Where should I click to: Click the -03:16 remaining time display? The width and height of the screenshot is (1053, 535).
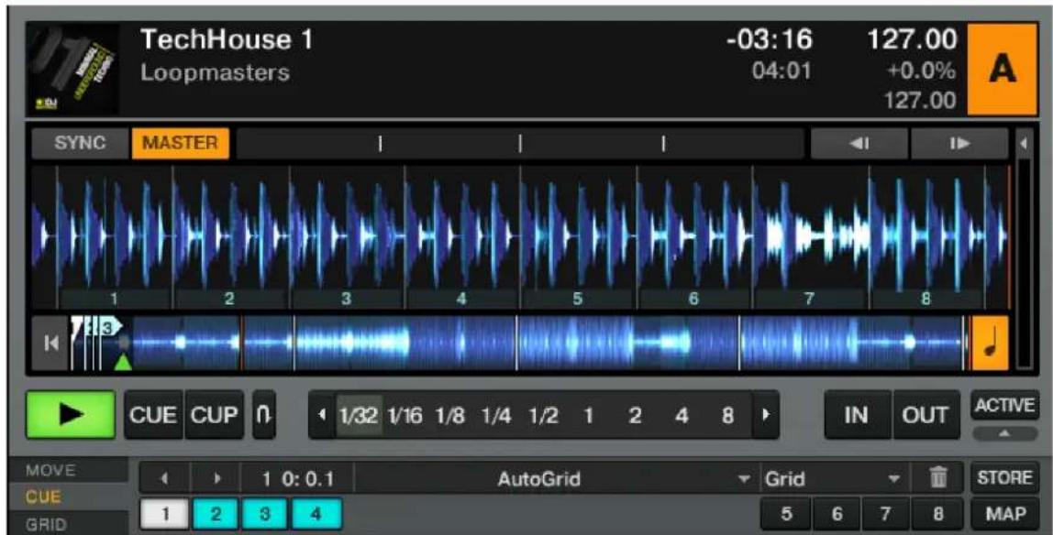click(x=769, y=41)
